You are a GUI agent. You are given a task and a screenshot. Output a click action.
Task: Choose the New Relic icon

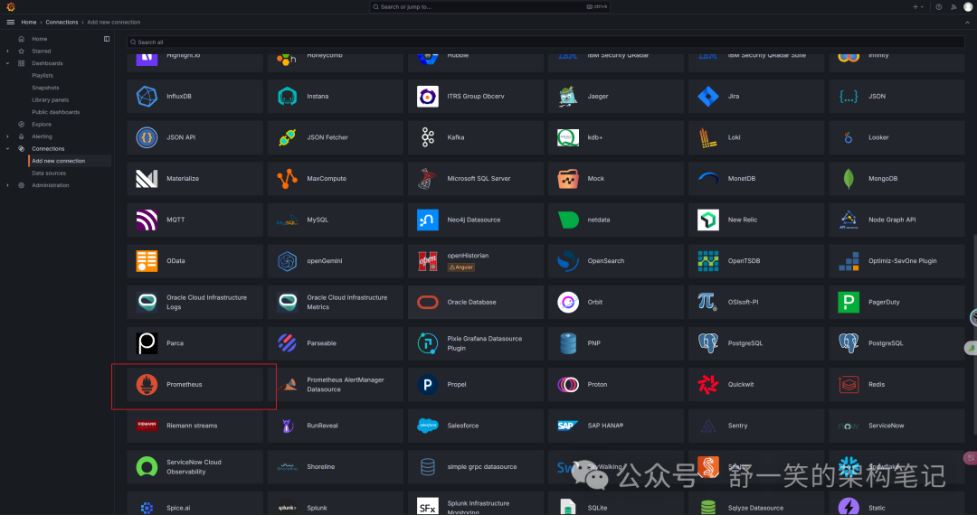tap(707, 220)
